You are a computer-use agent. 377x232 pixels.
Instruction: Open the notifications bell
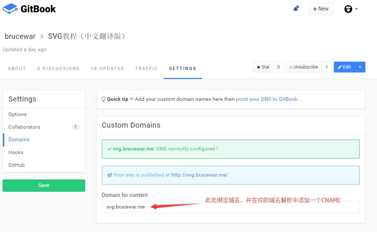tap(296, 9)
